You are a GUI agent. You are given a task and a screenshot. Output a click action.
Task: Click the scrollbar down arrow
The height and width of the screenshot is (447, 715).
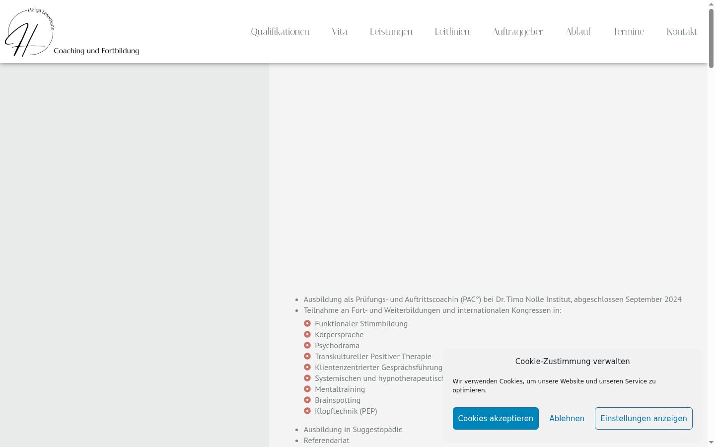pyautogui.click(x=711, y=443)
